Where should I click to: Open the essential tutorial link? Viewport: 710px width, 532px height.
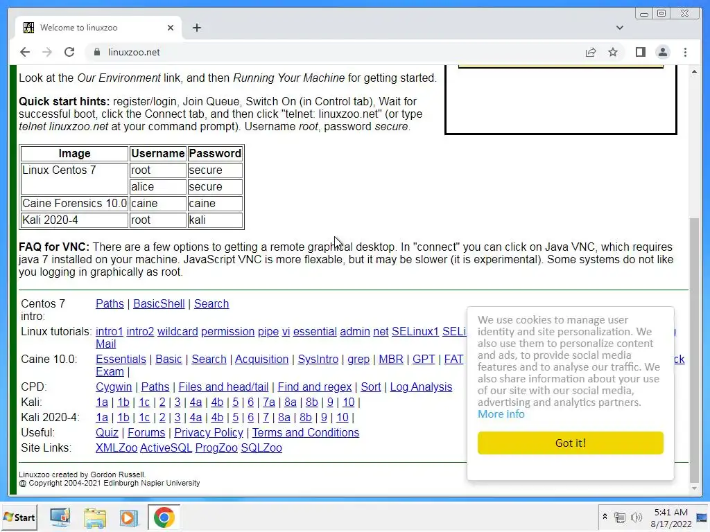(x=315, y=332)
